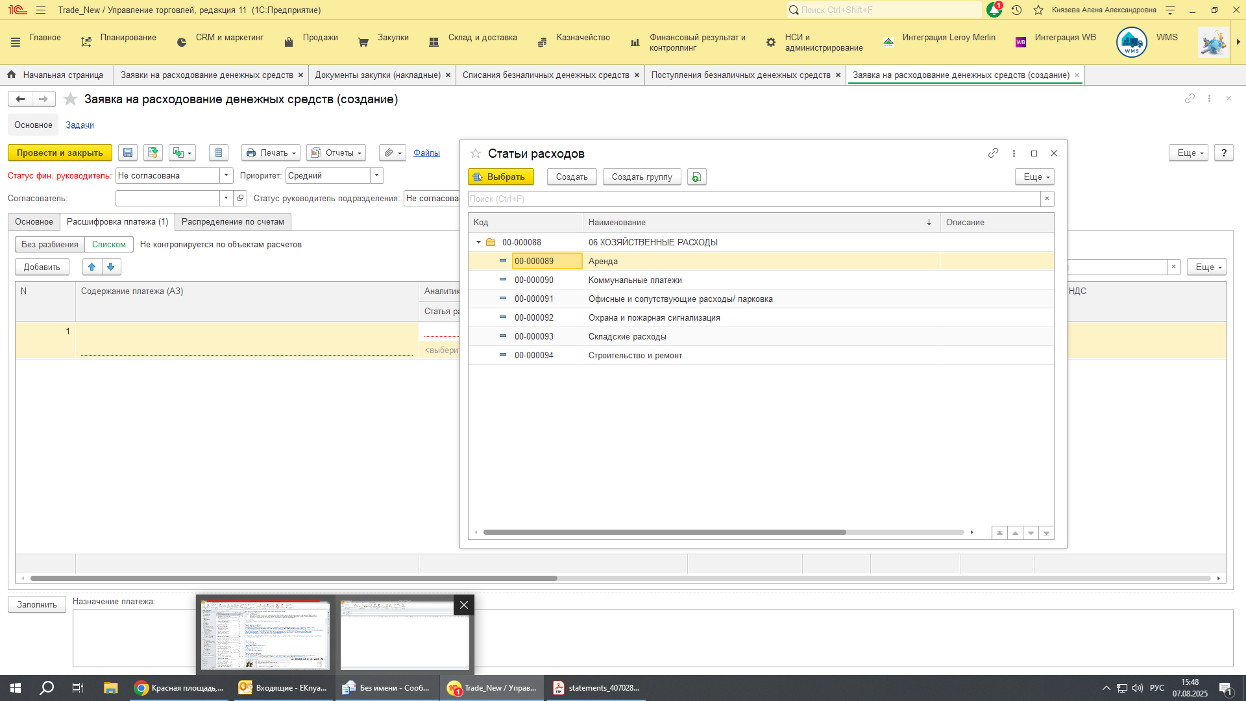Open the Печать dropdown menu
1246x701 pixels.
tap(271, 153)
